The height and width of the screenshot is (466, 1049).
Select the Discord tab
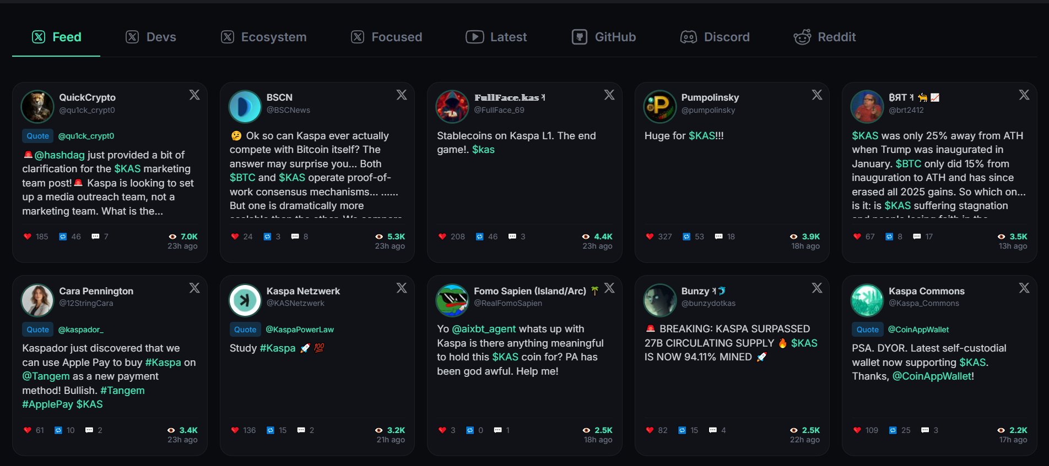coord(715,37)
